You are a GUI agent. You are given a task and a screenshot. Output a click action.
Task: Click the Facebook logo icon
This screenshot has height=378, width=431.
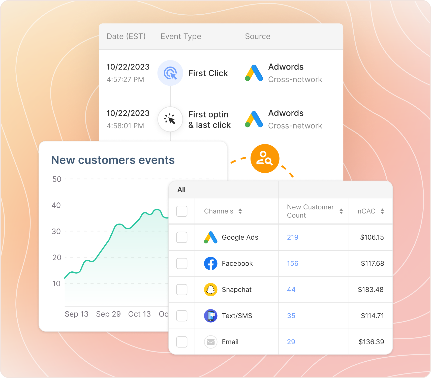(x=210, y=264)
